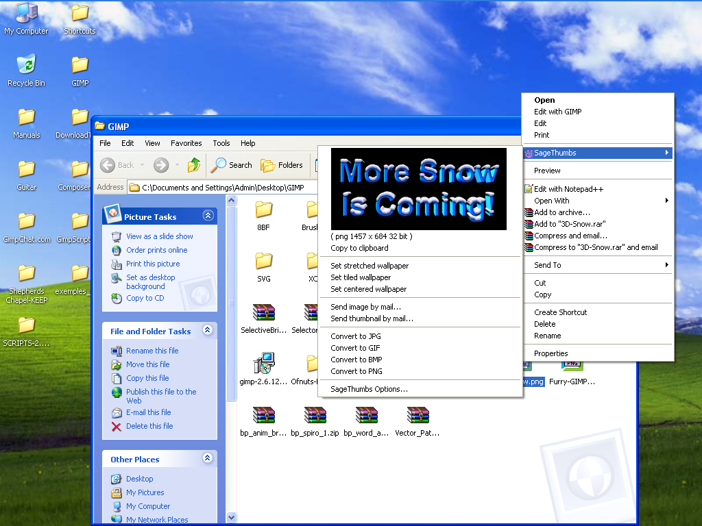The height and width of the screenshot is (526, 702).
Task: Click Order prints online link
Action: pyautogui.click(x=157, y=250)
